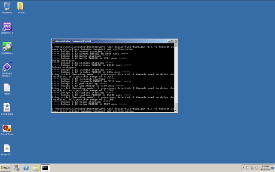Select the results text file icon
This screenshot has width=275, height=172.
point(7,89)
